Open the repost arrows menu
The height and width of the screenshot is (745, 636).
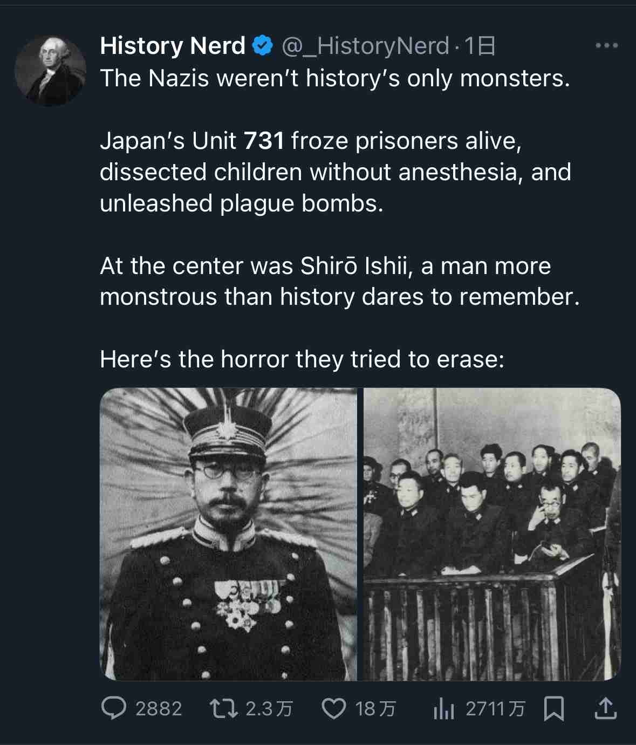(x=223, y=709)
